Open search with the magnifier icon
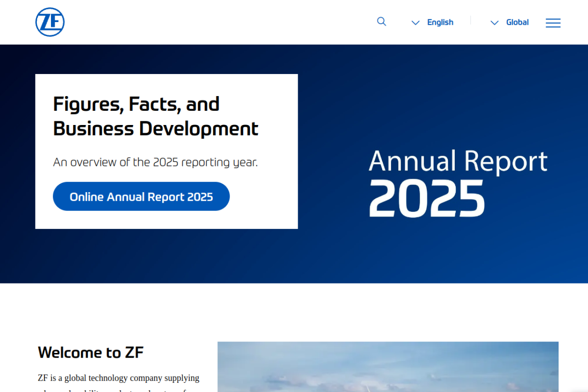 tap(381, 22)
